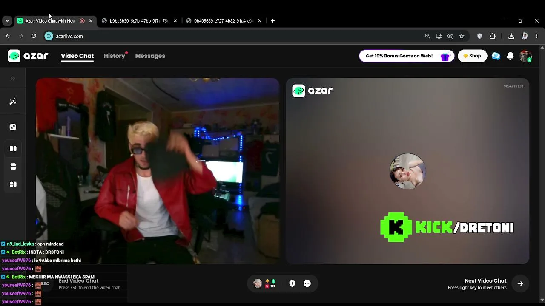Screen dimensions: 545x306
Task: Click username n9_jad_layka in stream chat
Action: (20, 244)
